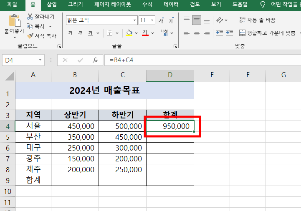The image size is (301, 211).
Task: Switch to the 그리기 tab
Action: pyautogui.click(x=76, y=5)
